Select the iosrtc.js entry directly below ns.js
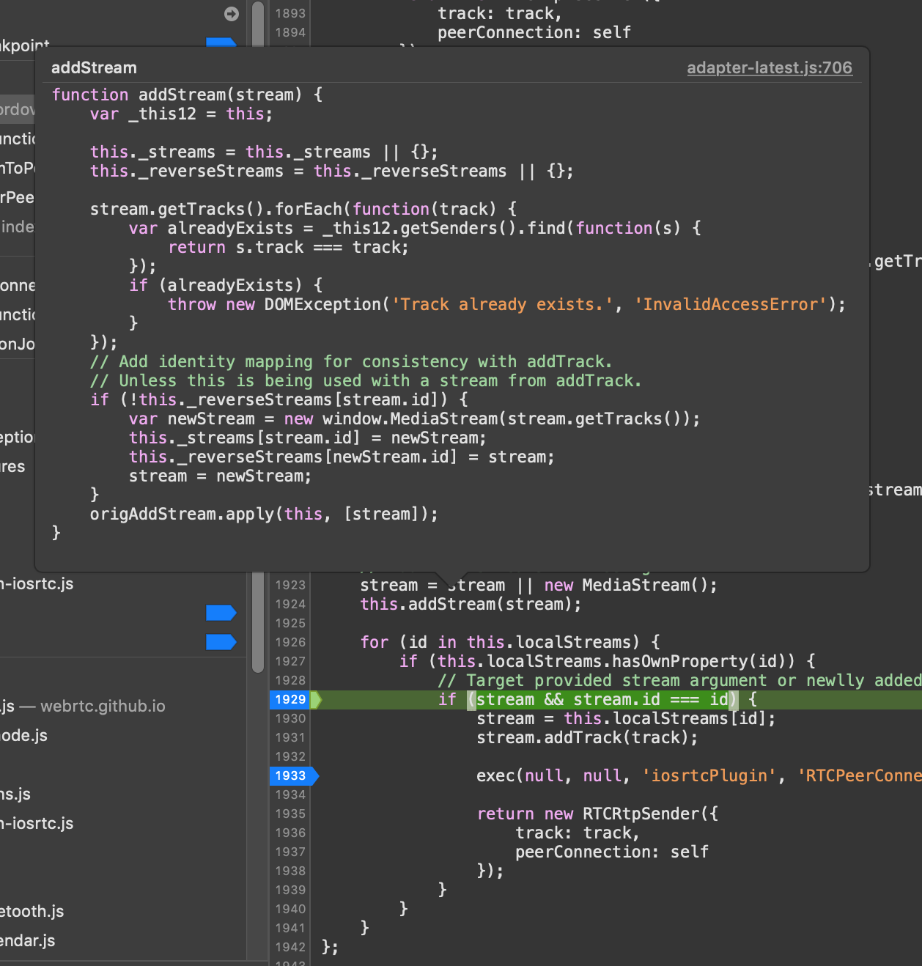 pyautogui.click(x=37, y=823)
